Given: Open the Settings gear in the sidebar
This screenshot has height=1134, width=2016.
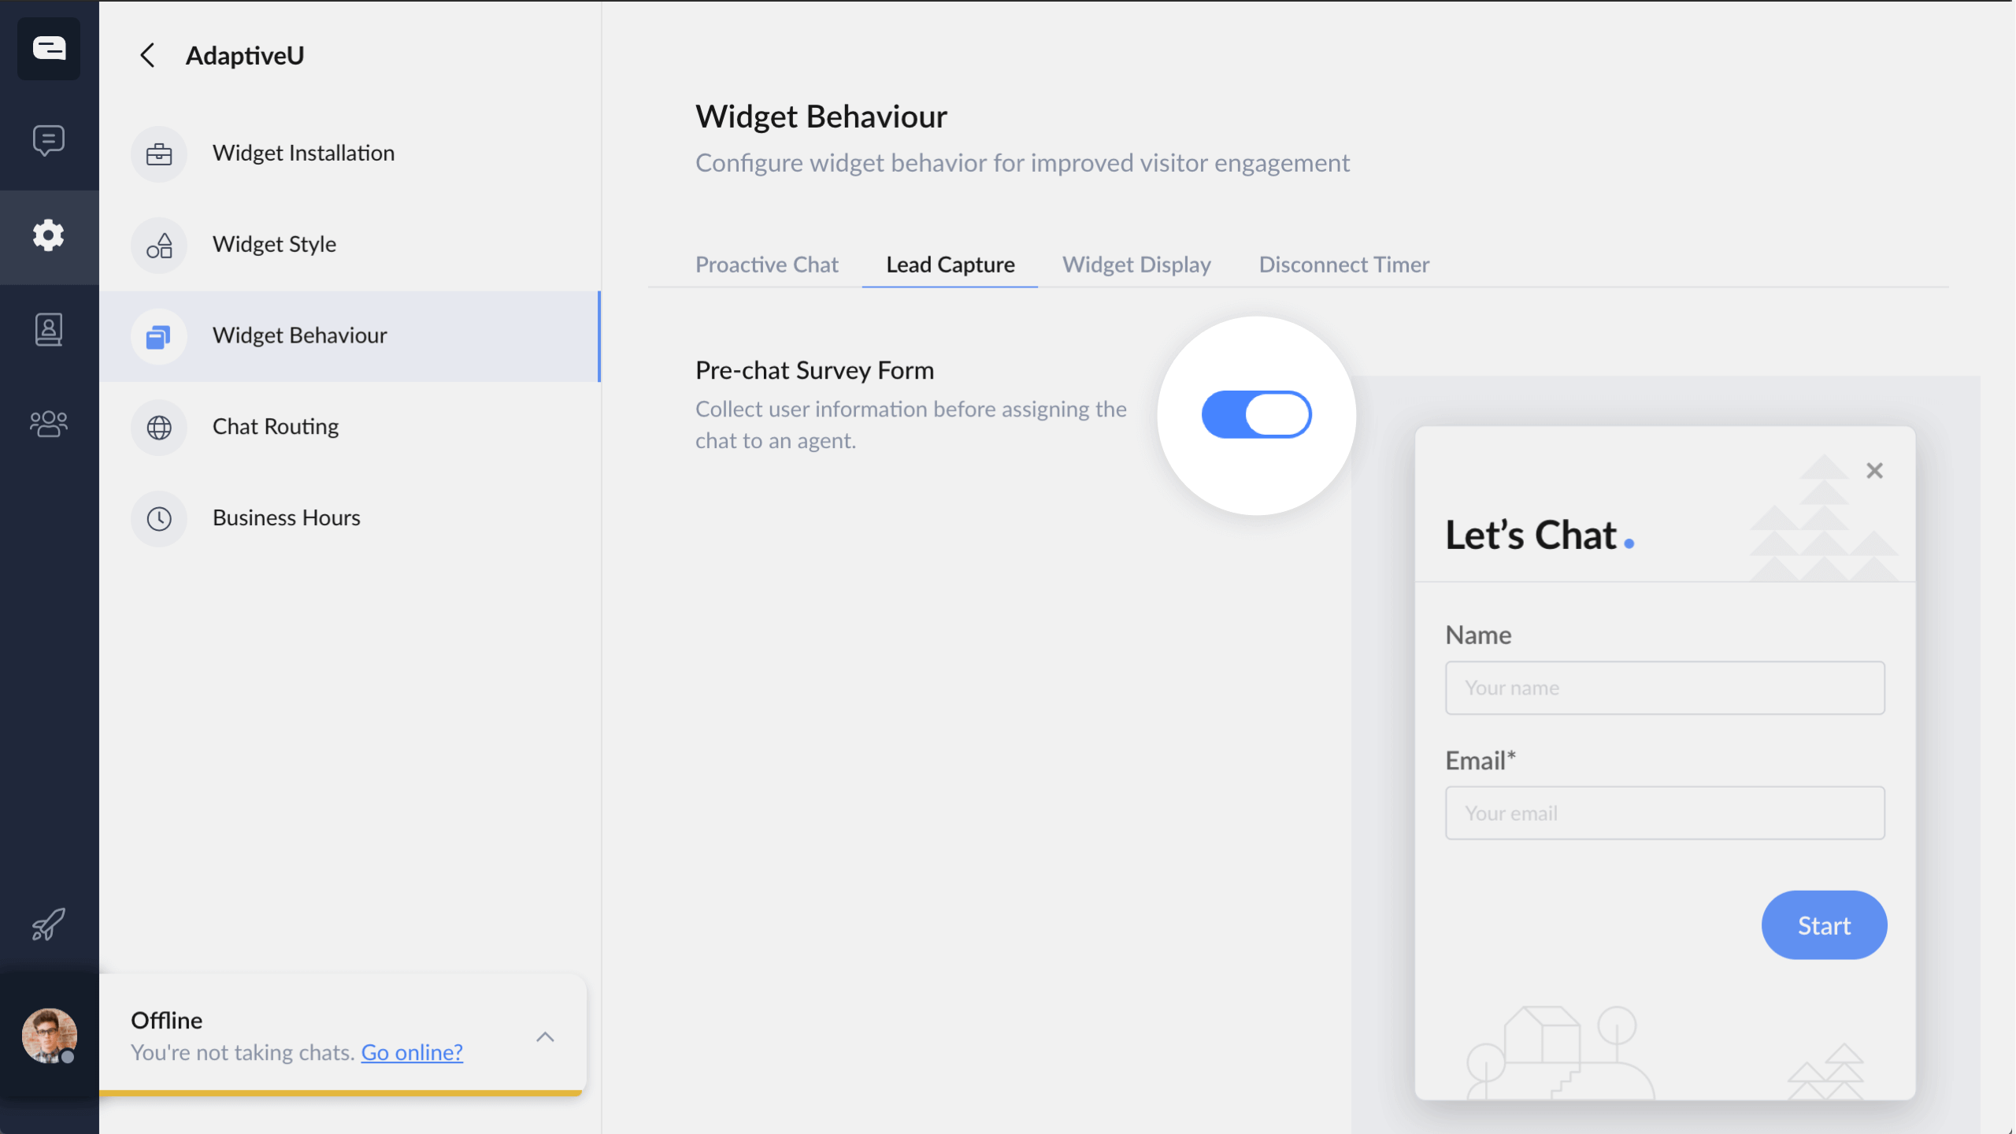Looking at the screenshot, I should (49, 235).
